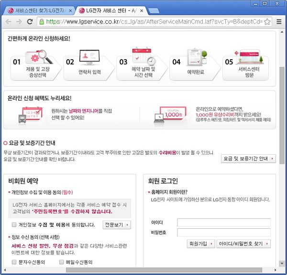This screenshot has width=287, height=275.
Task: Click the 서비스센터 방문 step label
Action: [249, 72]
